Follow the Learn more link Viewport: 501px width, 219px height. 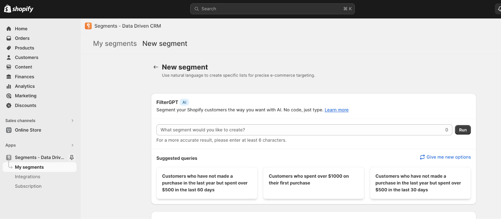(x=337, y=110)
